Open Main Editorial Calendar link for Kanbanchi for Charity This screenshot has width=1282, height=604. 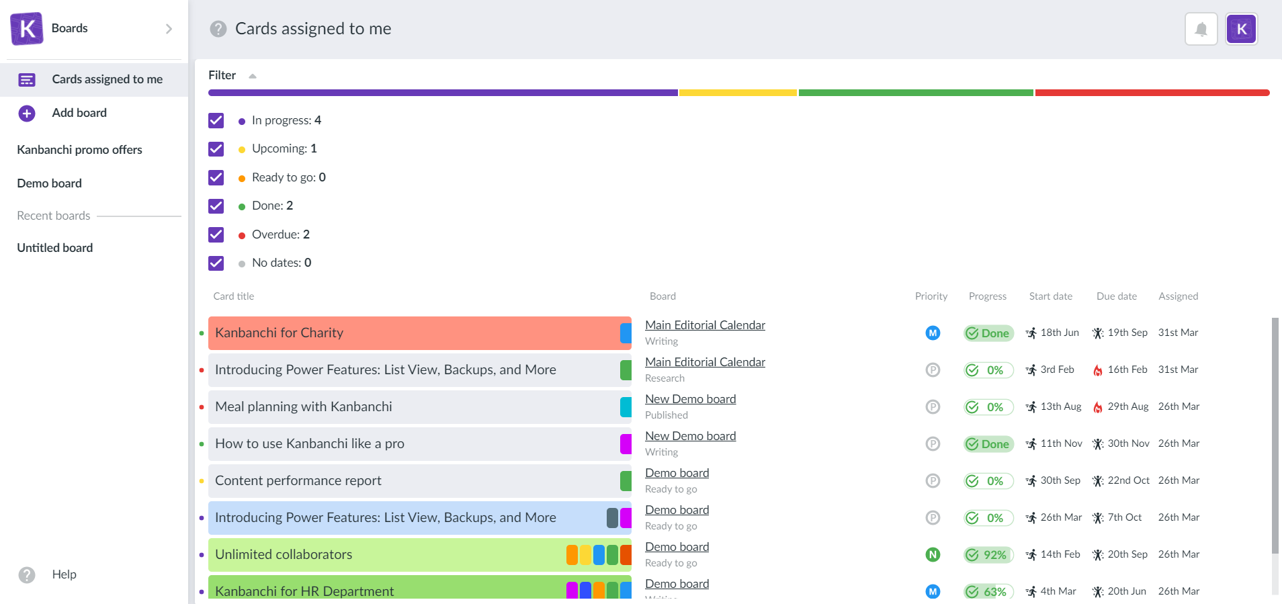(705, 325)
